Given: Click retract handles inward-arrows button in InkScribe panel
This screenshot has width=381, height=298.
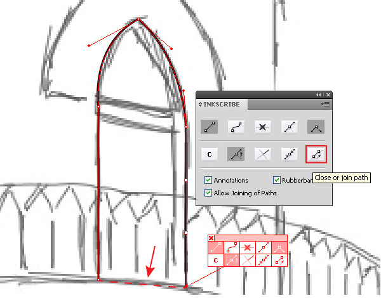Looking at the screenshot, I should point(290,154).
